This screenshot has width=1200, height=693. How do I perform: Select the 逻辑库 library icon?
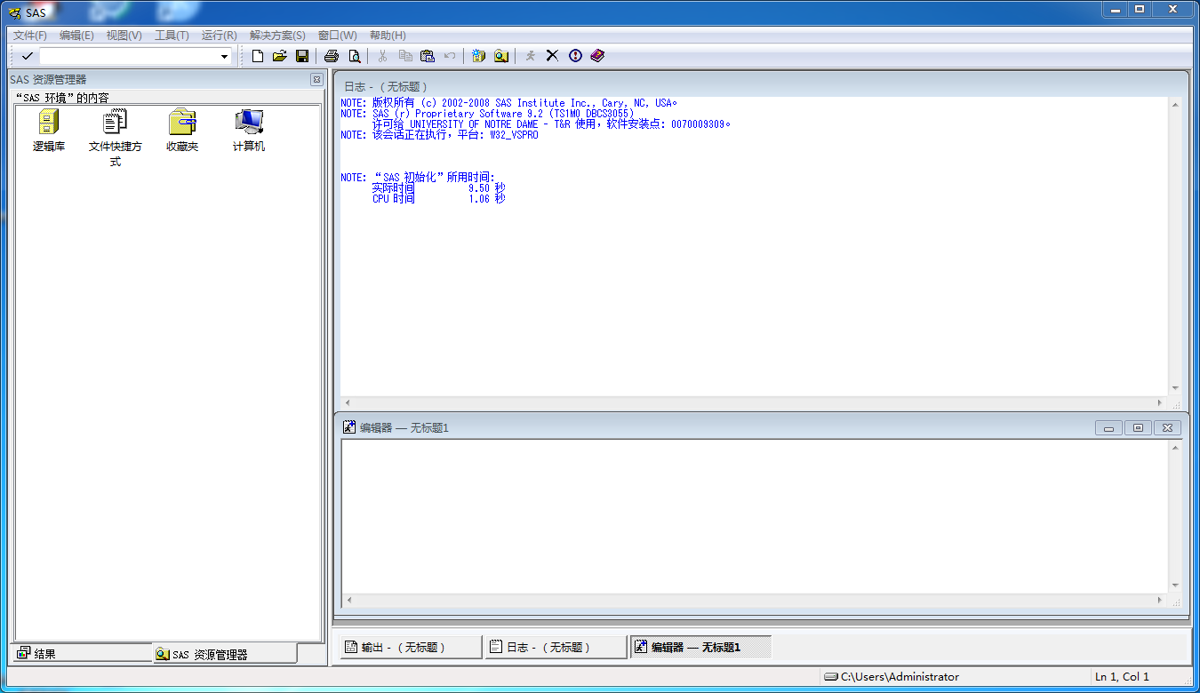tap(49, 131)
